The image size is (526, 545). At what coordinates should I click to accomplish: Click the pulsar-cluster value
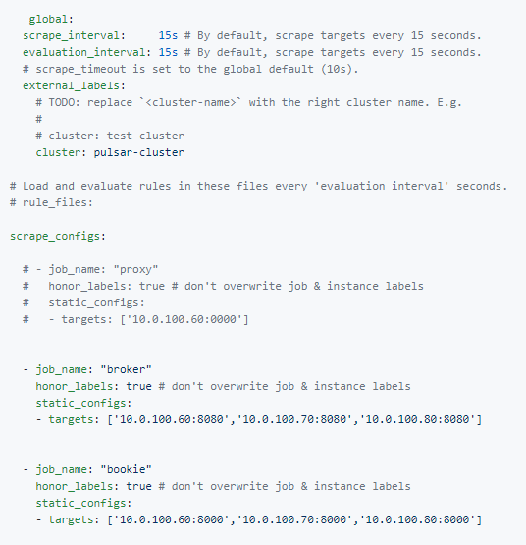[139, 152]
